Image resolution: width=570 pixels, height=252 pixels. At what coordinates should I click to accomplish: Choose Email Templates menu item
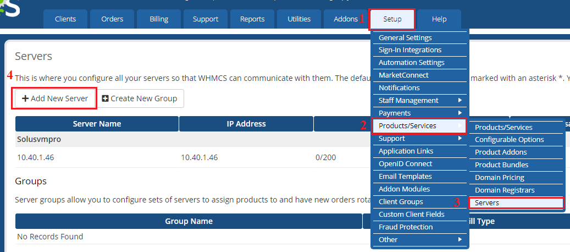point(405,176)
